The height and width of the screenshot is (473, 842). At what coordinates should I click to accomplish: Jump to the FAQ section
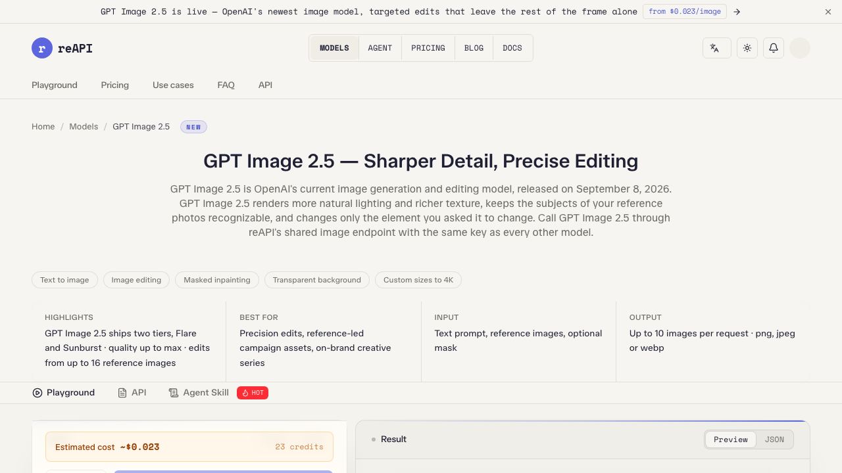226,85
